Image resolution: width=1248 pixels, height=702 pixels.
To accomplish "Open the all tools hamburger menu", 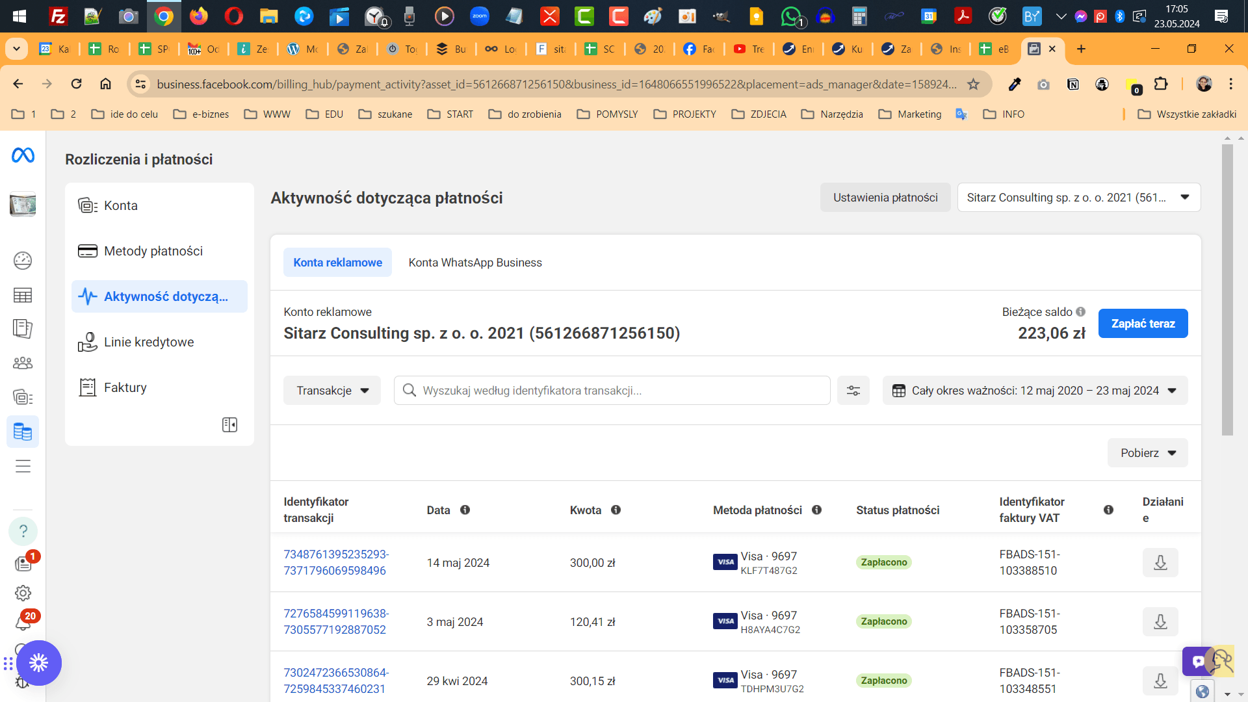I will (x=23, y=467).
